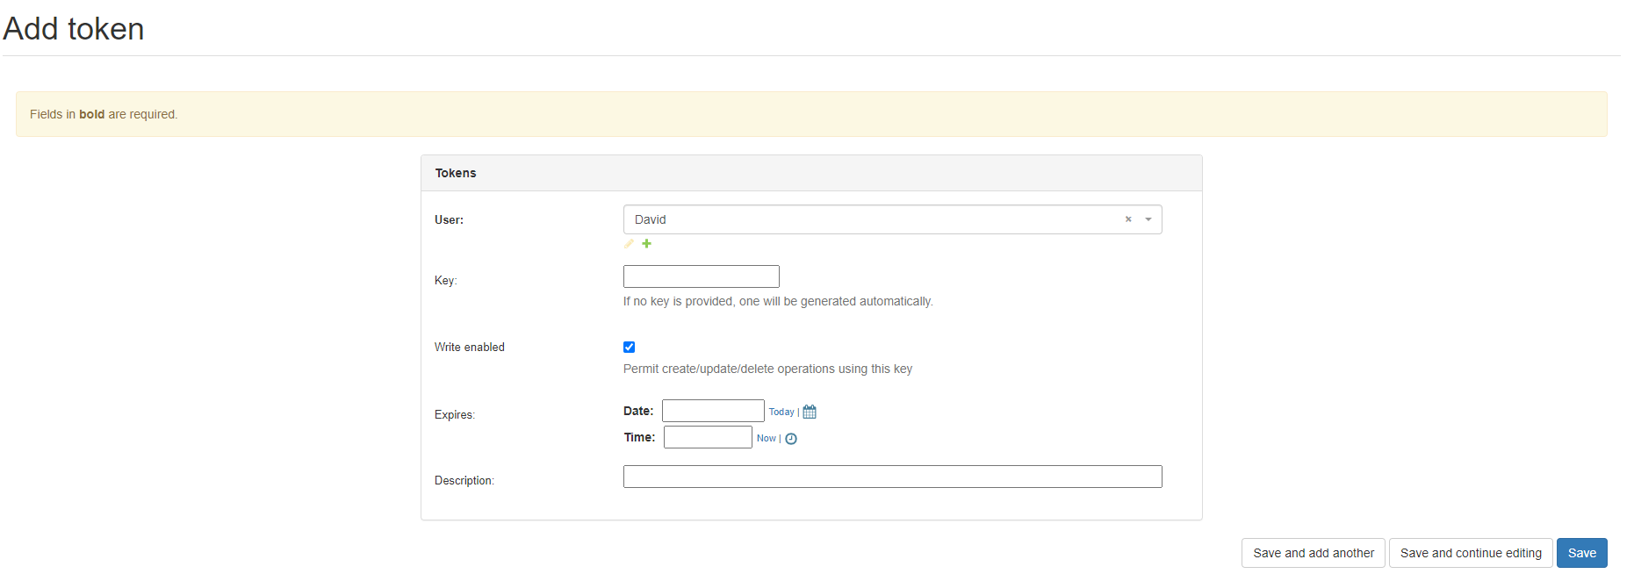
Task: Click into the expiry Date field
Action: (x=712, y=411)
